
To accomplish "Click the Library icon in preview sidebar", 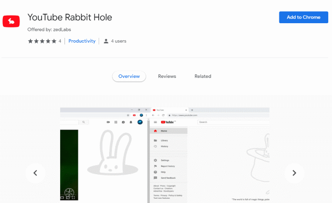I will click(155, 141).
